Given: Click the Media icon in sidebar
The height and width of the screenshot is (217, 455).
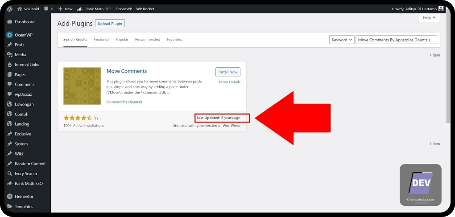Looking at the screenshot, I should pos(10,54).
